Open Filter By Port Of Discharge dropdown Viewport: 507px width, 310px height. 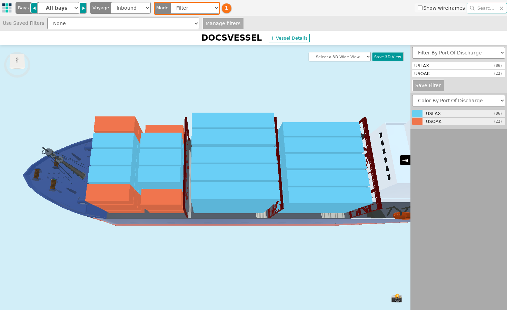pyautogui.click(x=459, y=53)
